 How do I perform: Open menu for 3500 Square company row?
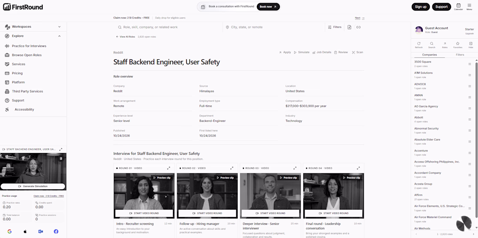tap(469, 64)
